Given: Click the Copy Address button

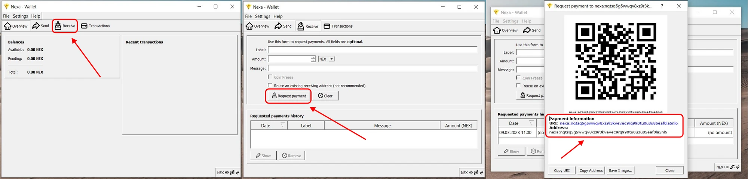Looking at the screenshot, I should (x=591, y=170).
